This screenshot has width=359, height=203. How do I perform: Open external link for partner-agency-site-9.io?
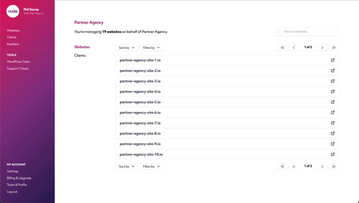click(x=333, y=144)
